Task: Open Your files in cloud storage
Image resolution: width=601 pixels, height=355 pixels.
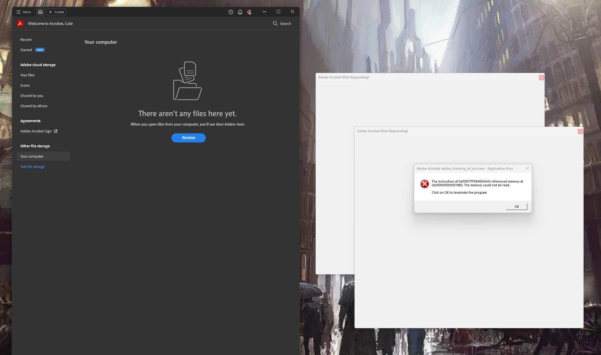Action: [27, 75]
